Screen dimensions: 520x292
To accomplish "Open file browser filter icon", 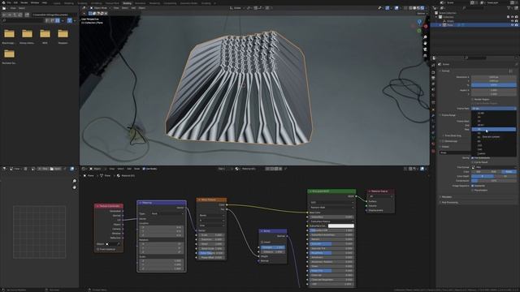I will pos(69,20).
